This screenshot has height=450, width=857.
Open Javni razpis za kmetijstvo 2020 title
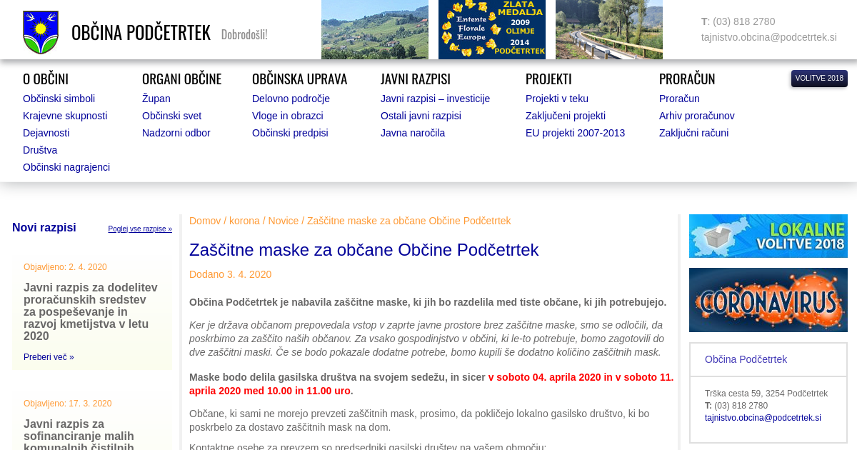click(91, 311)
